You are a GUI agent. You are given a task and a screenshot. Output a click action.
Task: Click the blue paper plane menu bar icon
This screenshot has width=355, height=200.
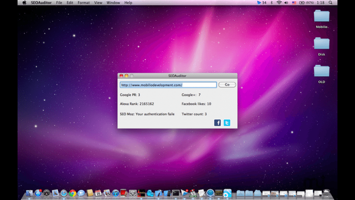tap(259, 3)
